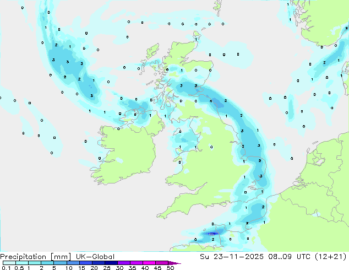Click the '08..09' time range text
349x270 pixels.
pyautogui.click(x=280, y=257)
